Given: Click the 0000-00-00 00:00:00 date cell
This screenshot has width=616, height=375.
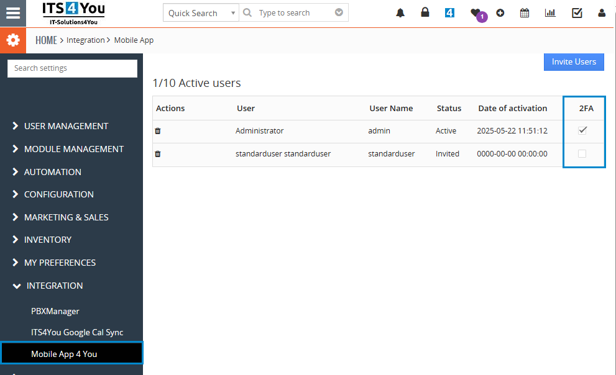Looking at the screenshot, I should (x=512, y=154).
